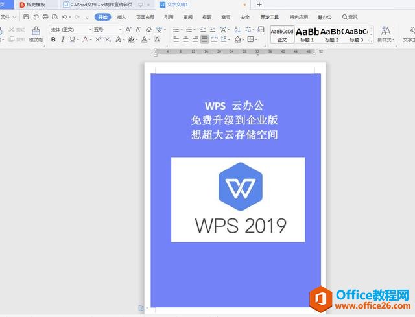This screenshot has height=317, width=415.
Task: Decrease font size with the A- icon
Action: pos(138,29)
